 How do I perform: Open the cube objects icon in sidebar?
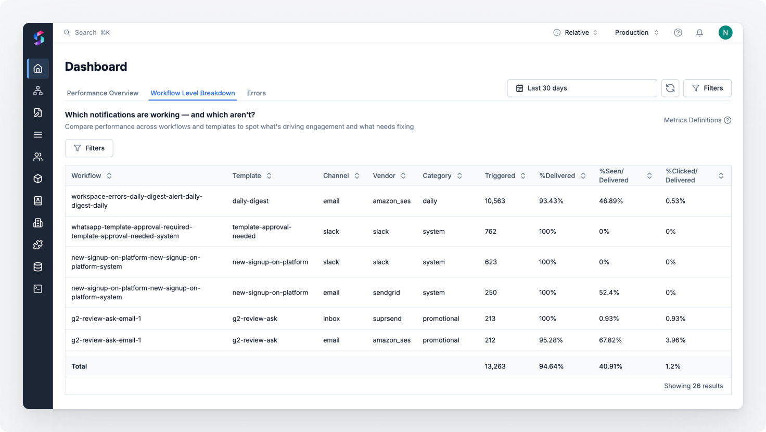(x=38, y=179)
